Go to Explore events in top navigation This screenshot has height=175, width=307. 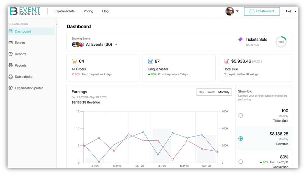tap(65, 11)
